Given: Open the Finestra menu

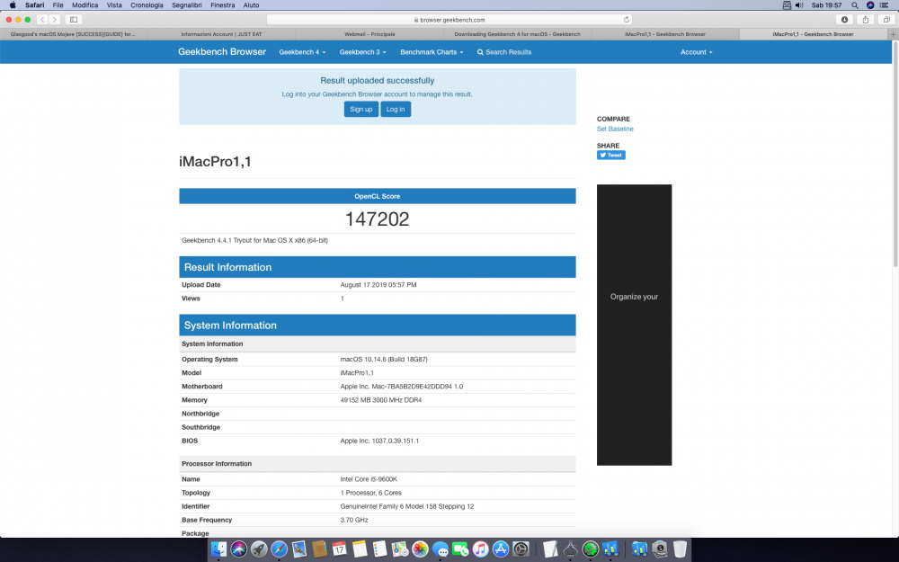Looking at the screenshot, I should coord(222,5).
